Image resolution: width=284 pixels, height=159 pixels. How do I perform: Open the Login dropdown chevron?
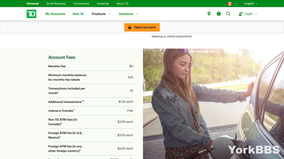click(x=256, y=14)
